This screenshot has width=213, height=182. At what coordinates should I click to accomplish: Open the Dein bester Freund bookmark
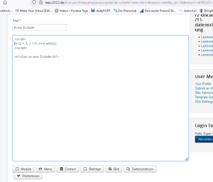pyautogui.click(x=158, y=11)
